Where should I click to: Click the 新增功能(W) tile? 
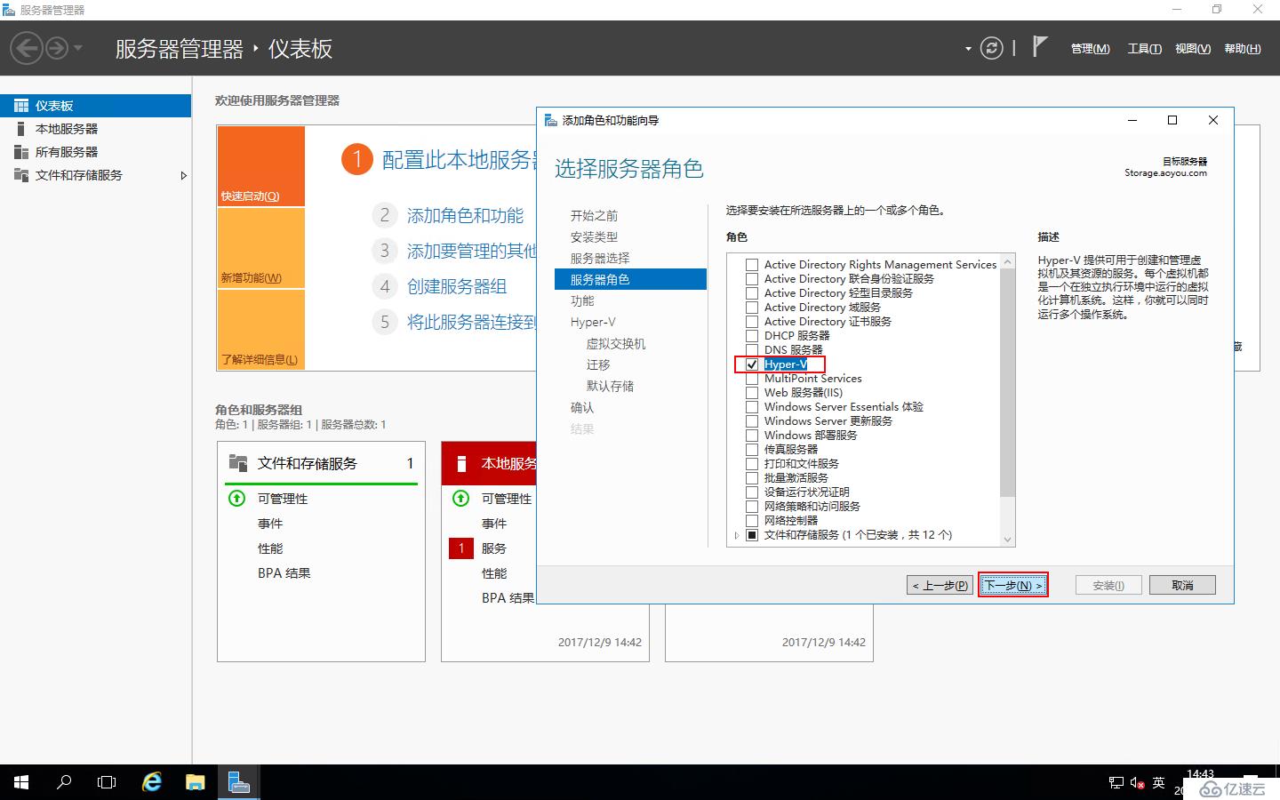261,248
